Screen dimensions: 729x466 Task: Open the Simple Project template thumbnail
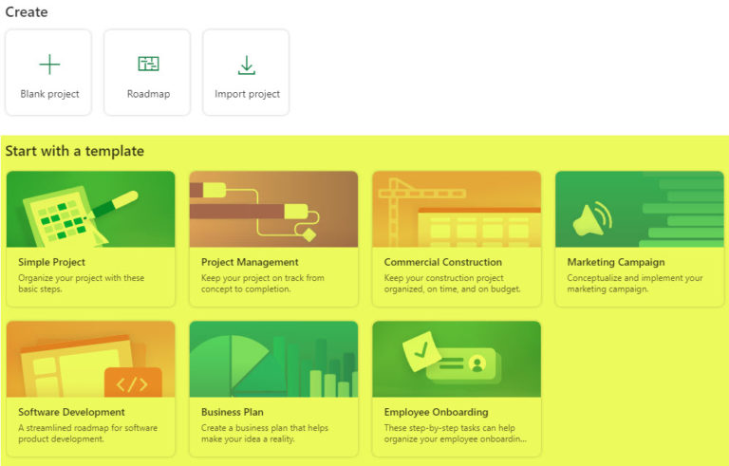click(x=91, y=209)
